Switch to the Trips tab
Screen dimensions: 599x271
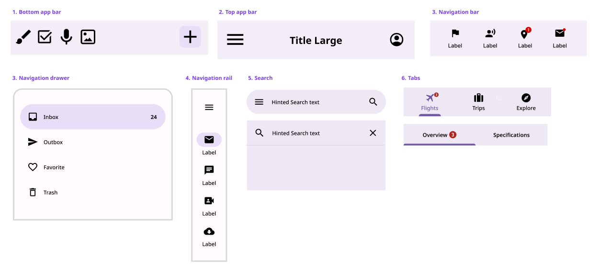tap(478, 102)
